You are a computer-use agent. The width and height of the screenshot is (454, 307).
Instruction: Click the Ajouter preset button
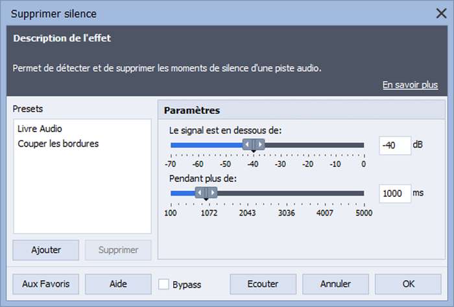click(x=46, y=250)
